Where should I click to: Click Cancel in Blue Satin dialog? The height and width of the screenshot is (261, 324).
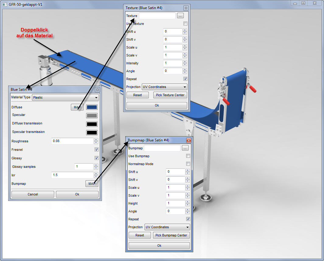tap(33, 194)
